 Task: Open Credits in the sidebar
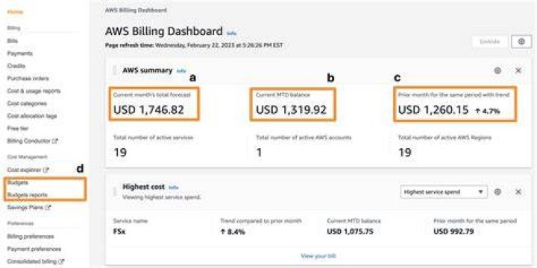pos(16,66)
